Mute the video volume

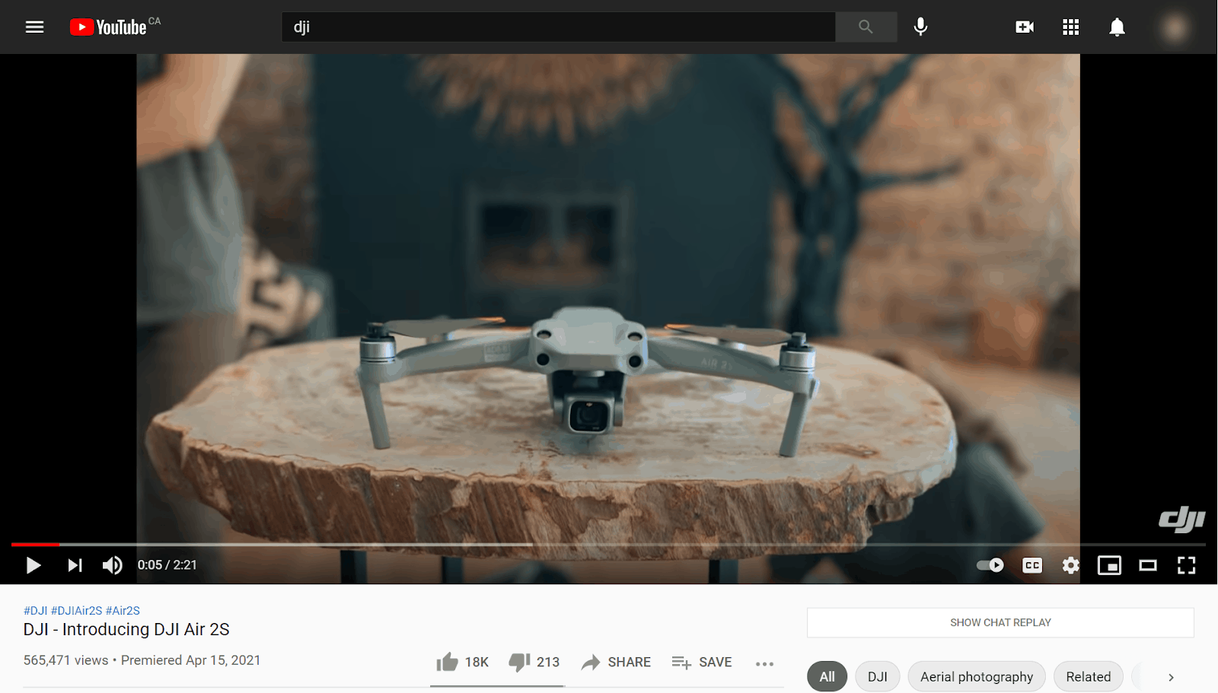pos(113,565)
